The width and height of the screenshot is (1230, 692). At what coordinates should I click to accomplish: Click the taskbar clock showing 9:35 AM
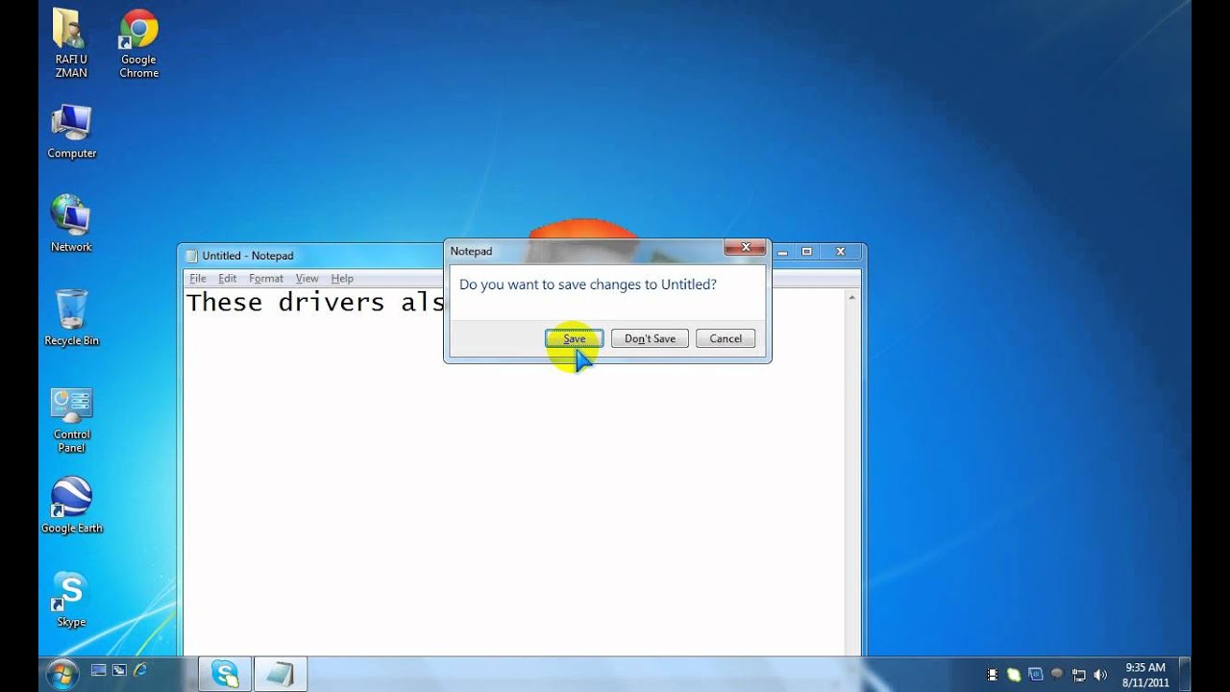(x=1145, y=675)
